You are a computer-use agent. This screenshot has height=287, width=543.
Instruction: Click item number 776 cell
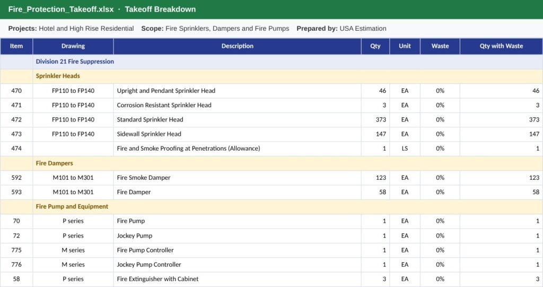[x=16, y=265]
